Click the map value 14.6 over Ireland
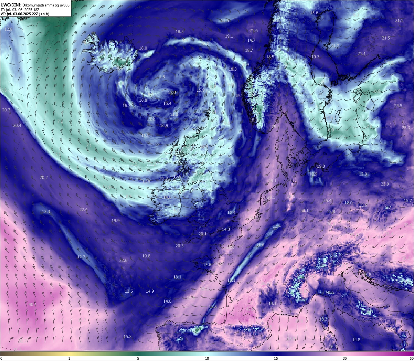The image size is (414, 361). (x=167, y=197)
